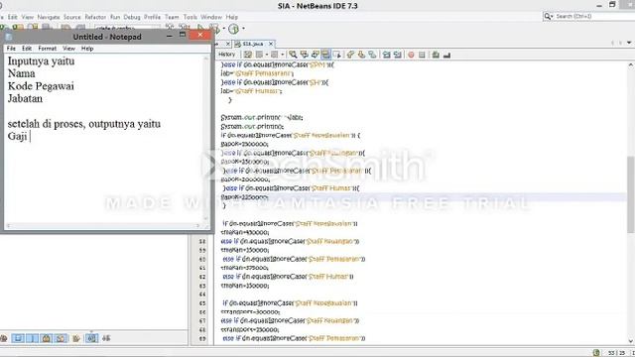
Task: Click the Forward navigation icon in editor toolbar
Action: 275,55
